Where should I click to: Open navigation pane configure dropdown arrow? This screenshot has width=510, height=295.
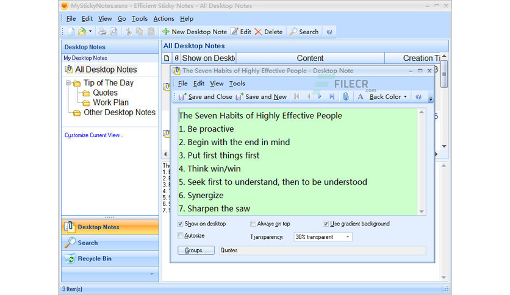click(151, 274)
